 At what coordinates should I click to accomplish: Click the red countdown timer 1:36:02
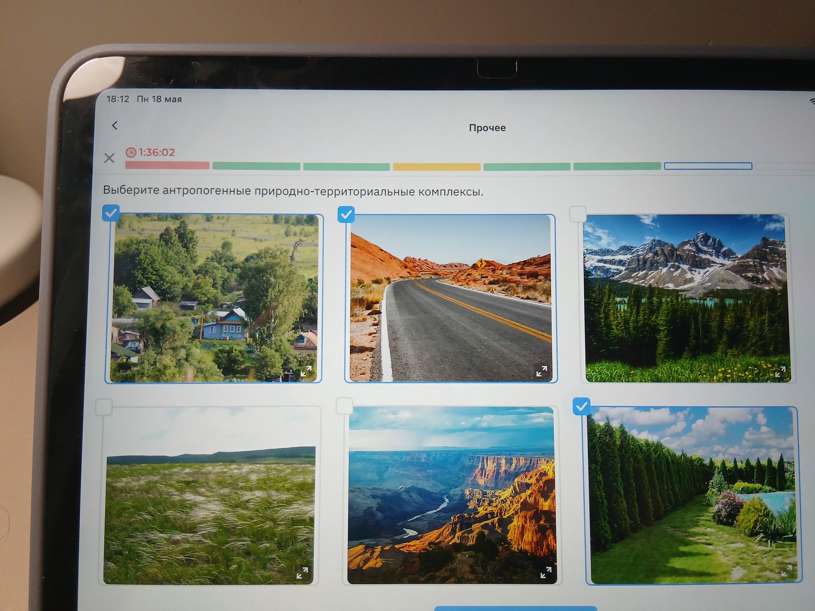(150, 152)
